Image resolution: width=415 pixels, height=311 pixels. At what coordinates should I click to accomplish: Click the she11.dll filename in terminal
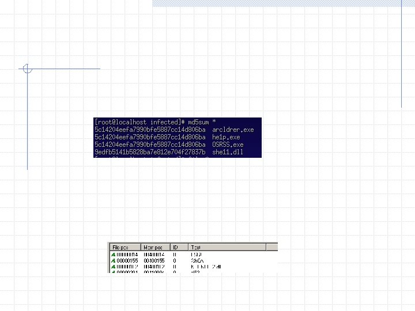[x=228, y=152]
